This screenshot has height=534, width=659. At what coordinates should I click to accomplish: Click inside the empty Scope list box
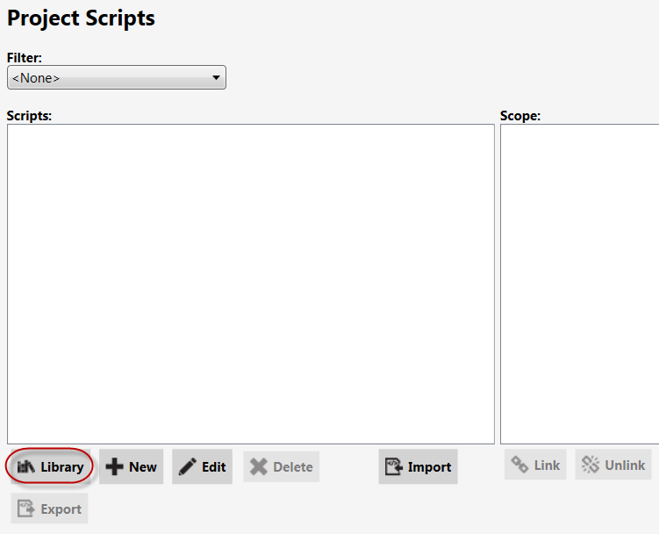click(x=580, y=284)
